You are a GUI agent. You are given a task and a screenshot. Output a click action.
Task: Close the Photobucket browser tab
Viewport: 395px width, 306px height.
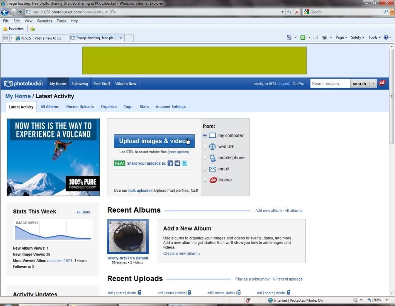tap(121, 38)
